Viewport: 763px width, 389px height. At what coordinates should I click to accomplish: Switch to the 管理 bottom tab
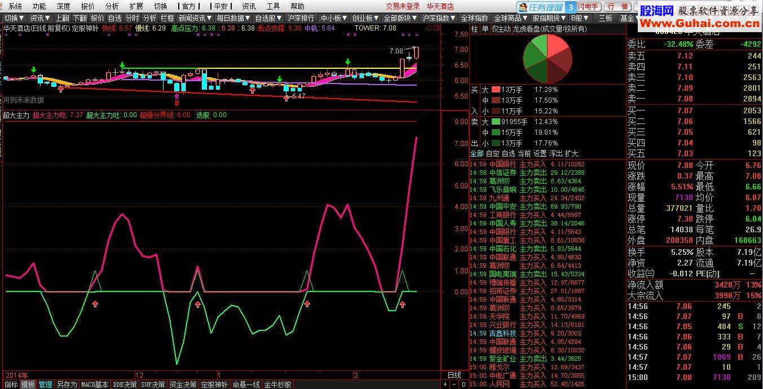coord(45,384)
